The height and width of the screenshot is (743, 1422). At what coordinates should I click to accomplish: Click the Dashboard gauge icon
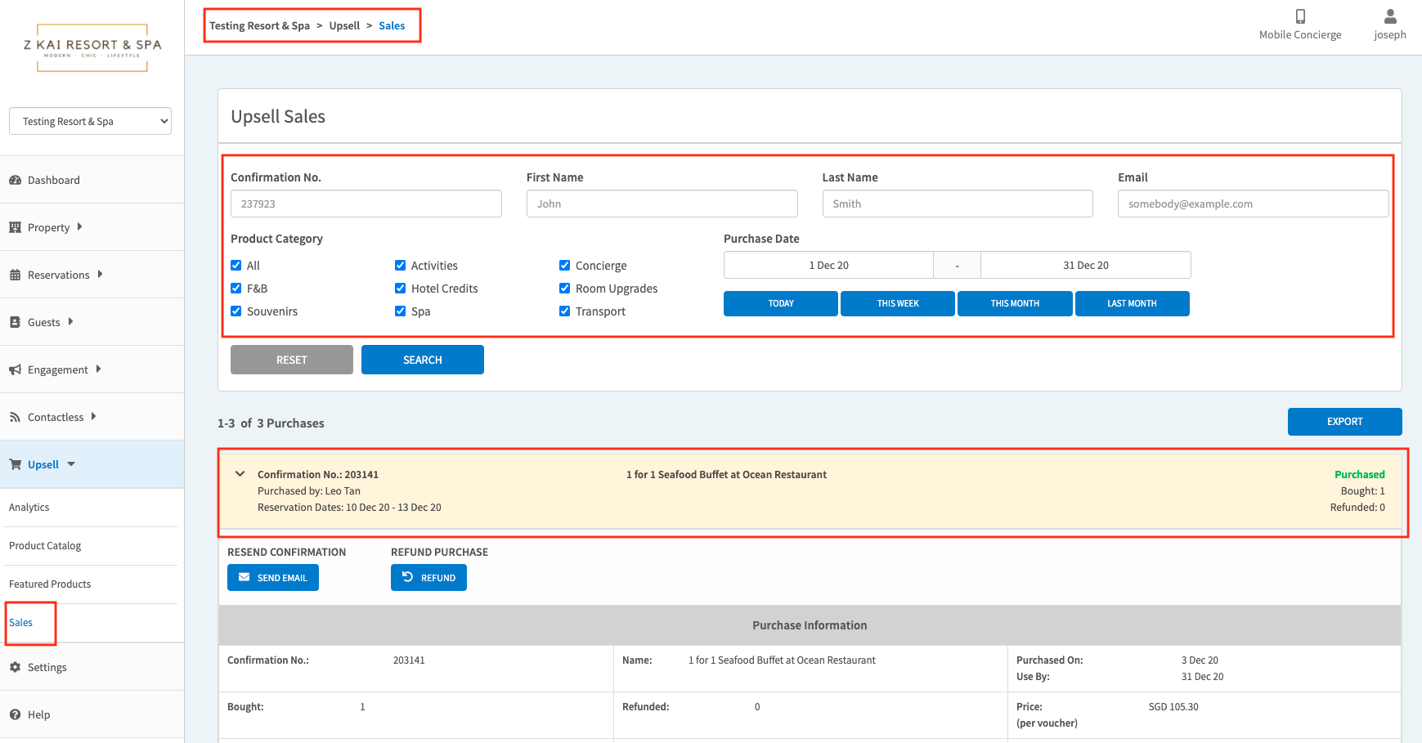coord(15,180)
